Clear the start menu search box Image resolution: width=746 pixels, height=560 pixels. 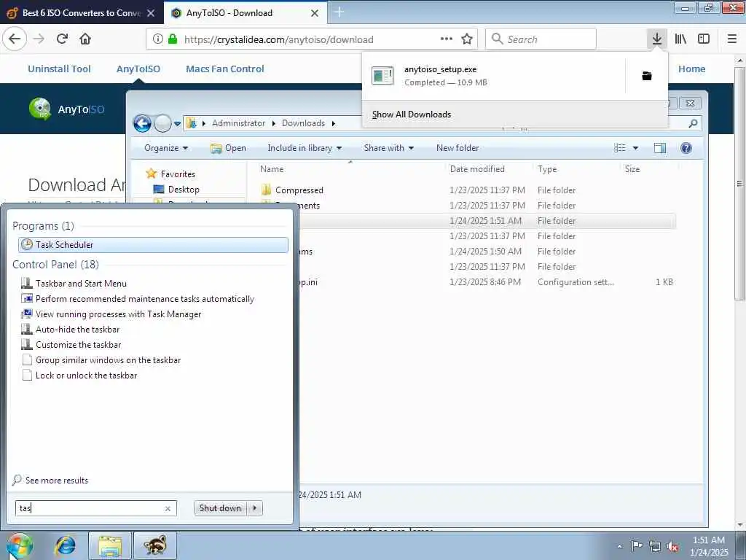point(168,508)
